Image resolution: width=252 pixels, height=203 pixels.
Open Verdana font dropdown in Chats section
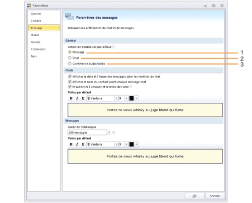[x=116, y=98]
